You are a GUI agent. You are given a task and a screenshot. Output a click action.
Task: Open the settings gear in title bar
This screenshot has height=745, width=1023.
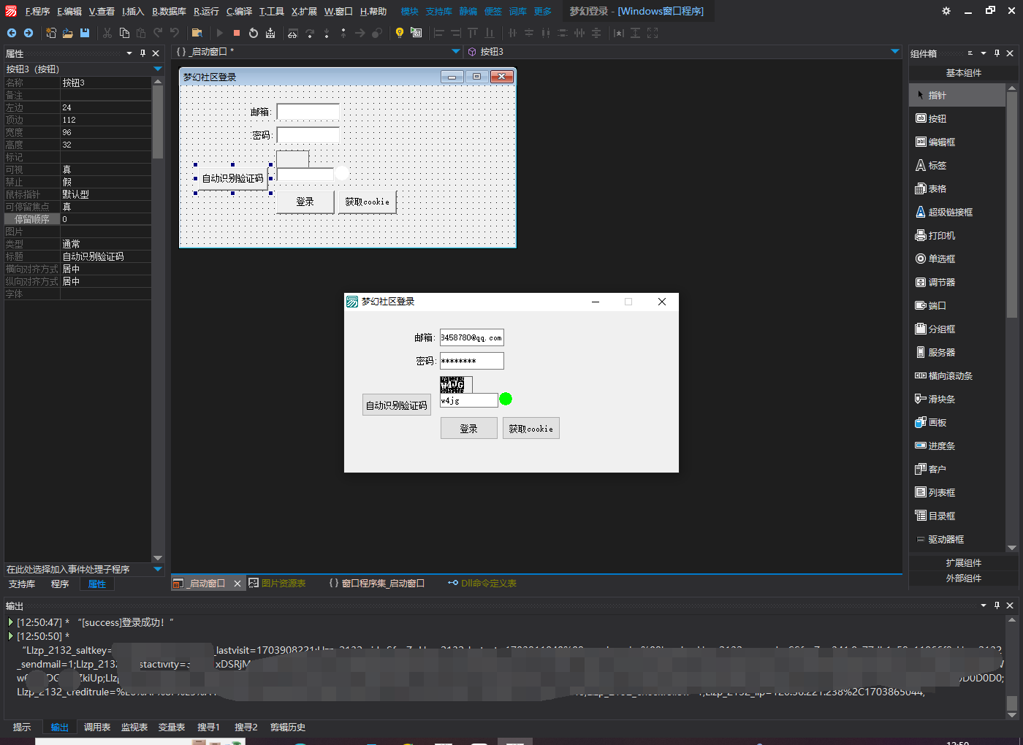coord(946,11)
